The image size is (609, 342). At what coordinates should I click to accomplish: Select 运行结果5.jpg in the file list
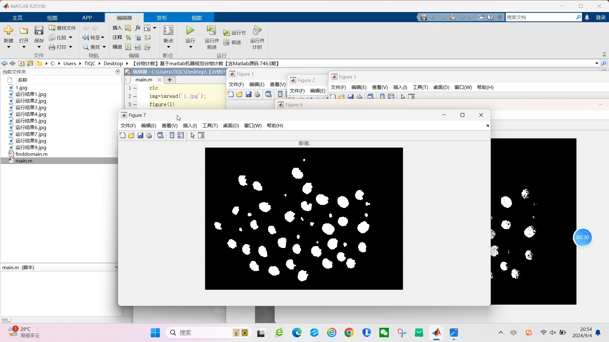pos(31,121)
